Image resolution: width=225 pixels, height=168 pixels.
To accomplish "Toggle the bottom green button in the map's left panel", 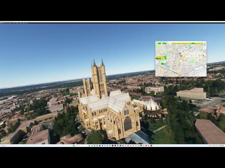I will tap(163, 64).
